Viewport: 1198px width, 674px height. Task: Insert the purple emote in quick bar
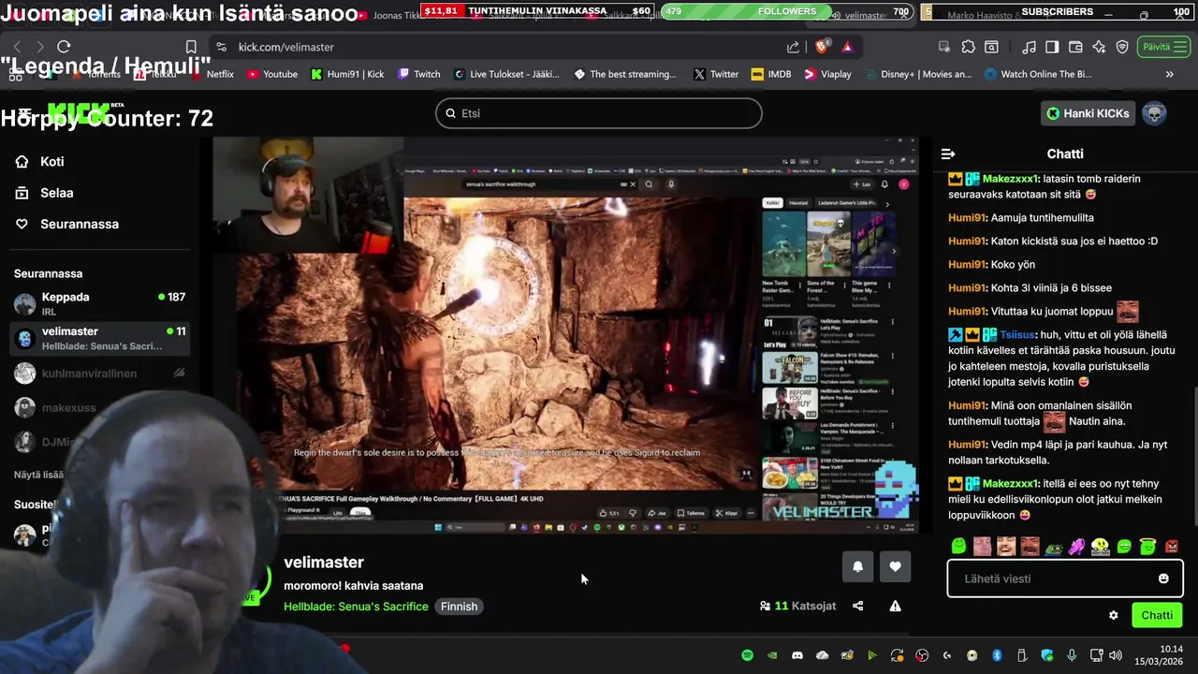point(1077,546)
